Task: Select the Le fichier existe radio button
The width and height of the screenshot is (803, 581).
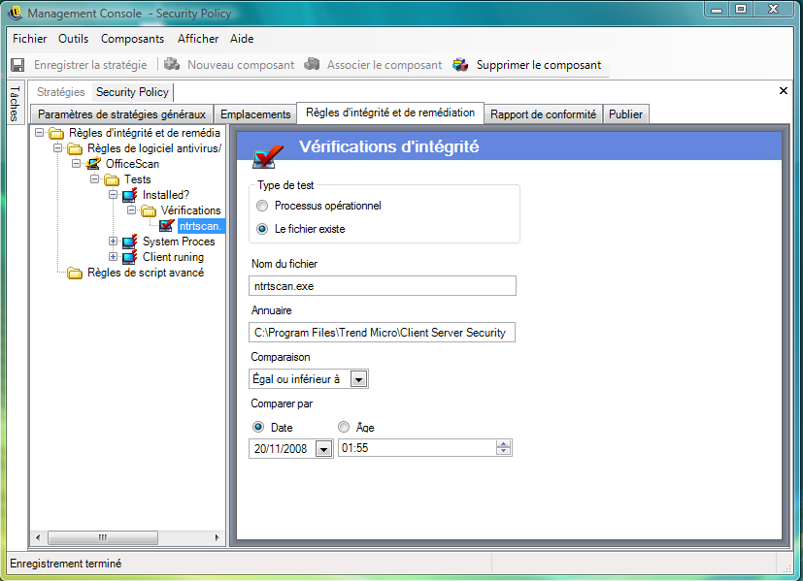Action: pos(262,229)
